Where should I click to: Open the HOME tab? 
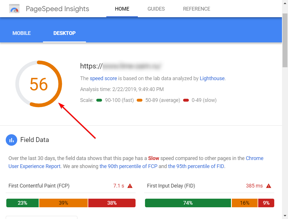122,9
